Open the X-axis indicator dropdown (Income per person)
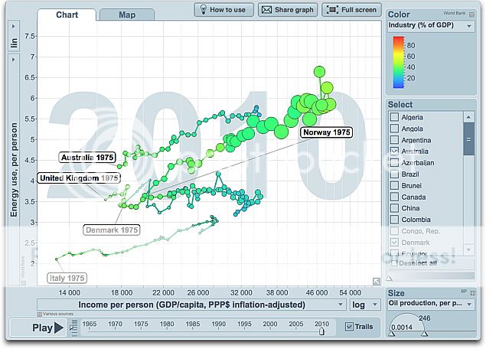 (x=191, y=305)
